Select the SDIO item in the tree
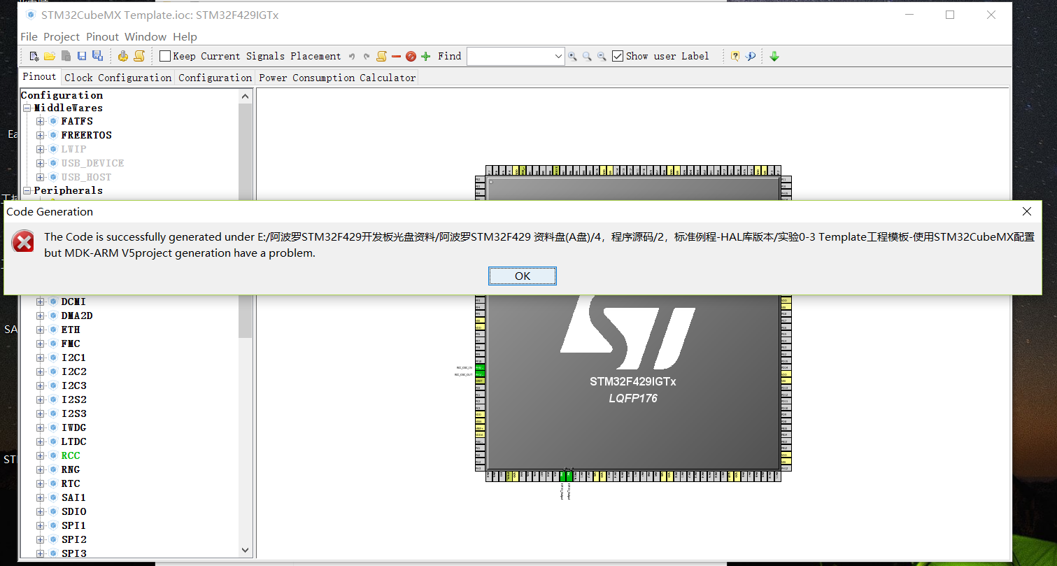 click(x=73, y=511)
